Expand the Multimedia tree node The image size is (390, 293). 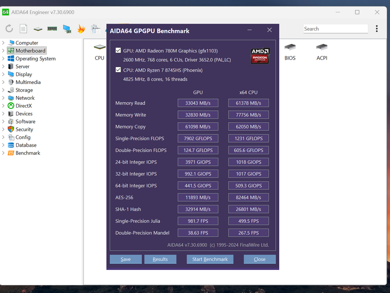pyautogui.click(x=3, y=82)
